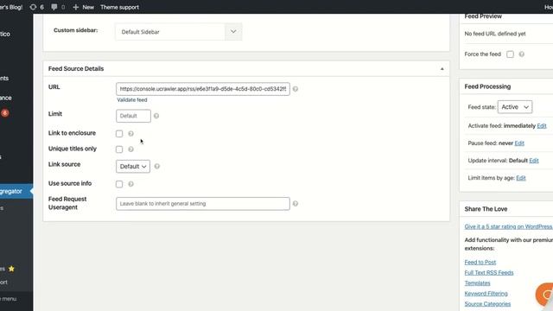This screenshot has height=311, width=553.
Task: Collapse the Feed Source Details panel
Action: pyautogui.click(x=442, y=69)
